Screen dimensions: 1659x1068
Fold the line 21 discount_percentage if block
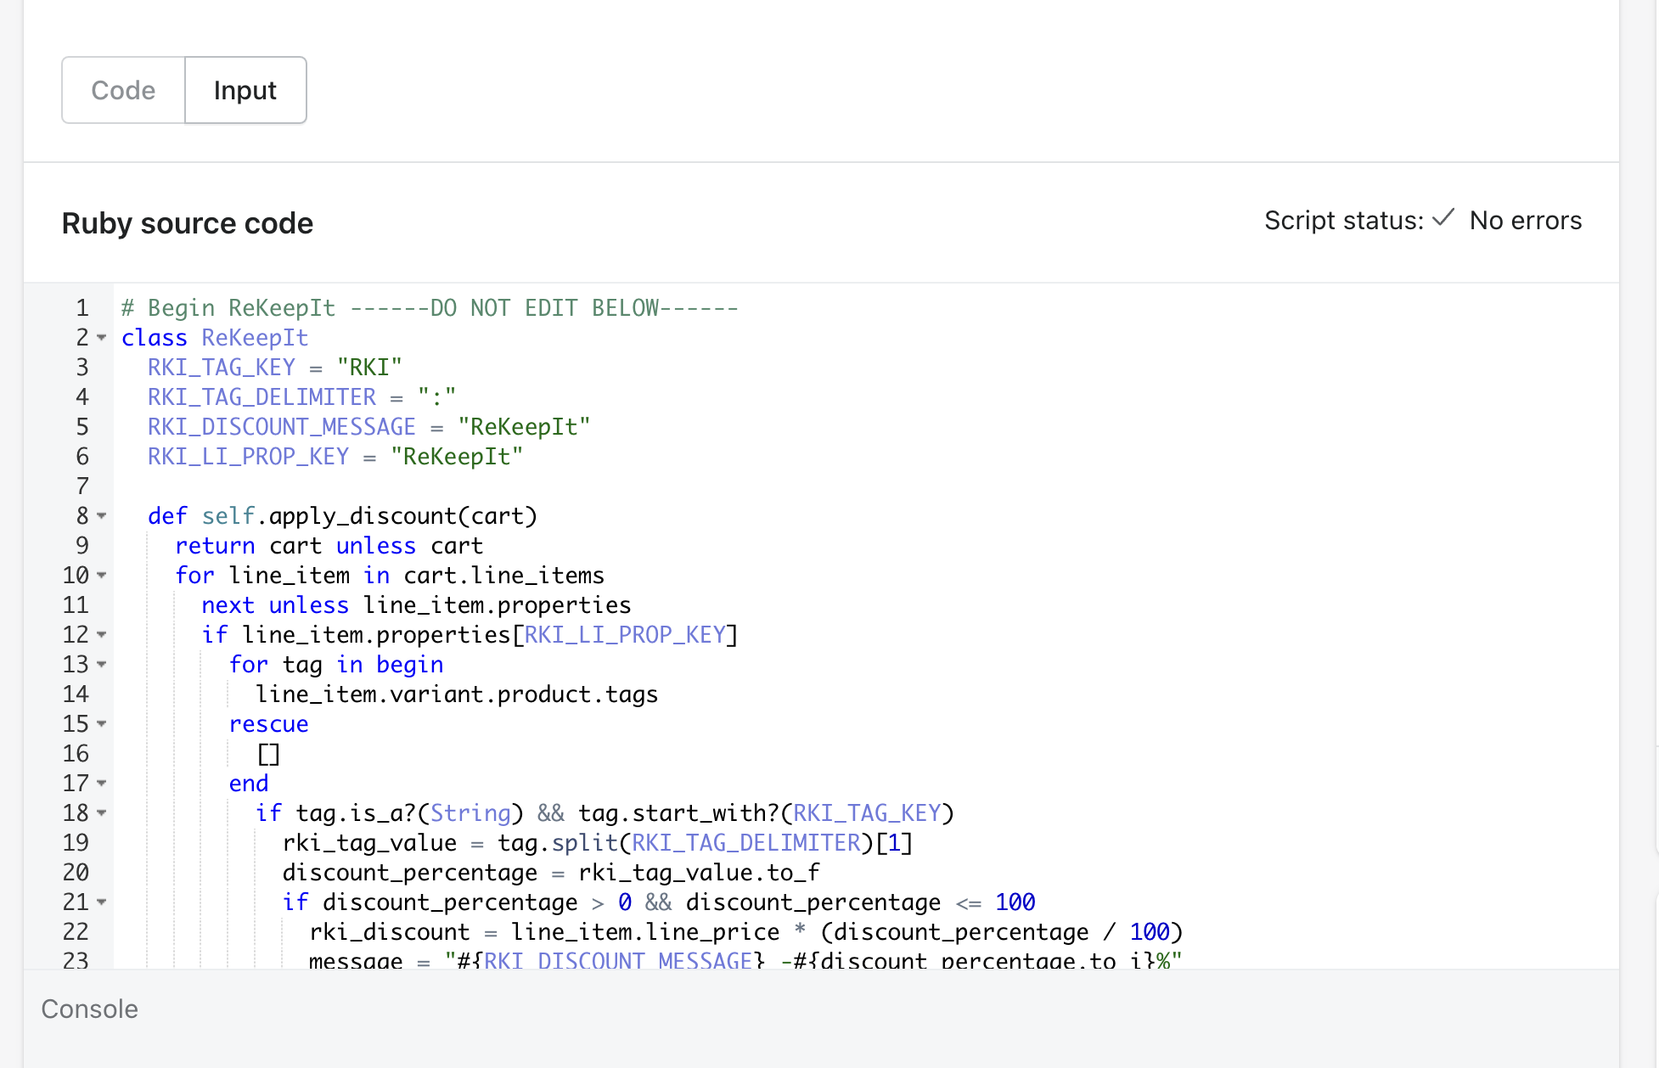(x=102, y=902)
